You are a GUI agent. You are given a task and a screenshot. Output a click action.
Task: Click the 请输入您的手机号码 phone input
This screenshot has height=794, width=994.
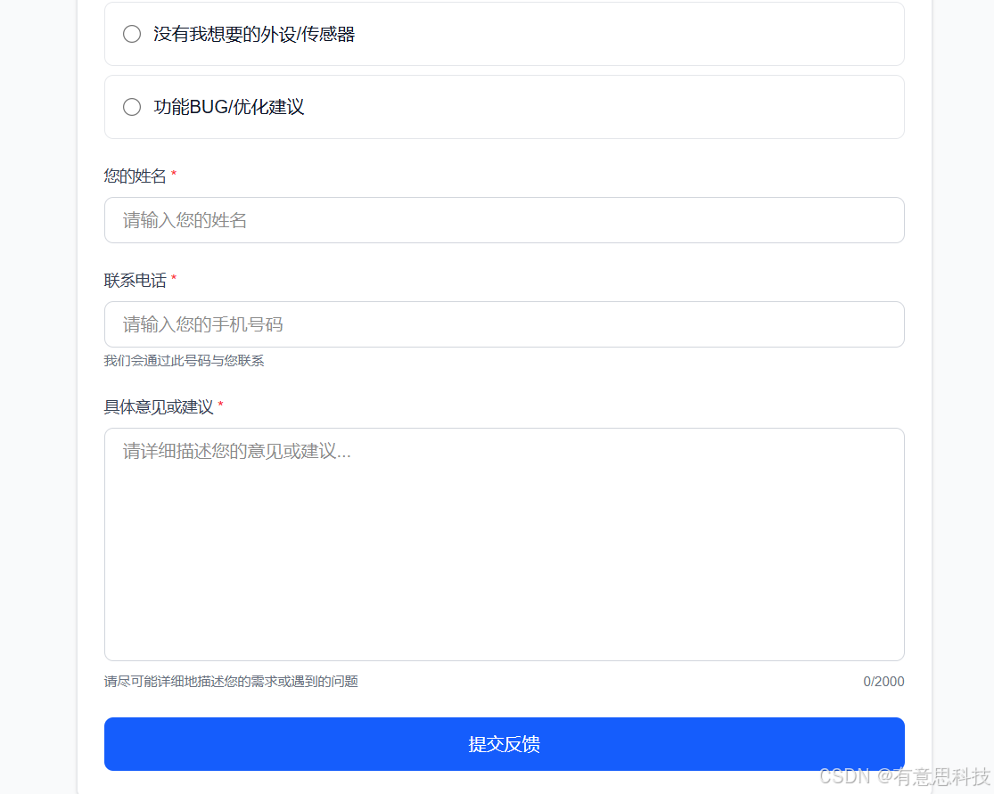click(504, 324)
